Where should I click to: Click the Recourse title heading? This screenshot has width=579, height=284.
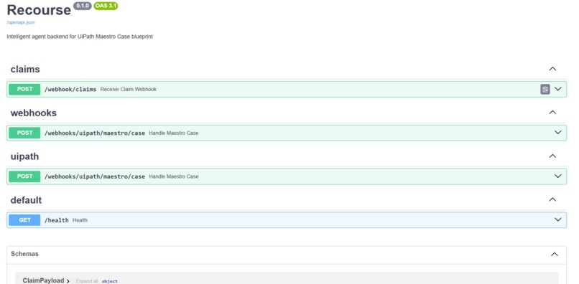39,10
